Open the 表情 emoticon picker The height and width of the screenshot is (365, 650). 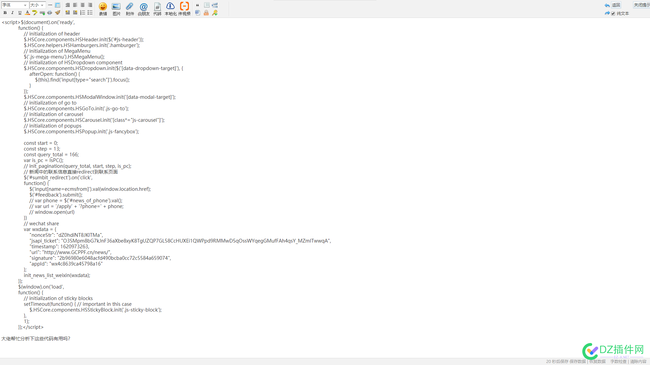point(103,9)
